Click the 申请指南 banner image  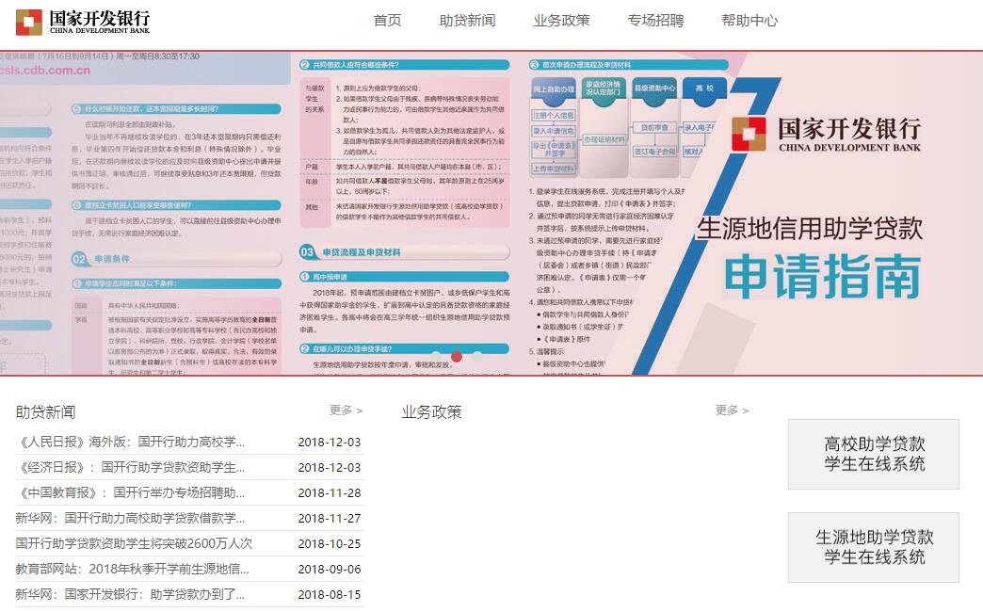click(491, 213)
